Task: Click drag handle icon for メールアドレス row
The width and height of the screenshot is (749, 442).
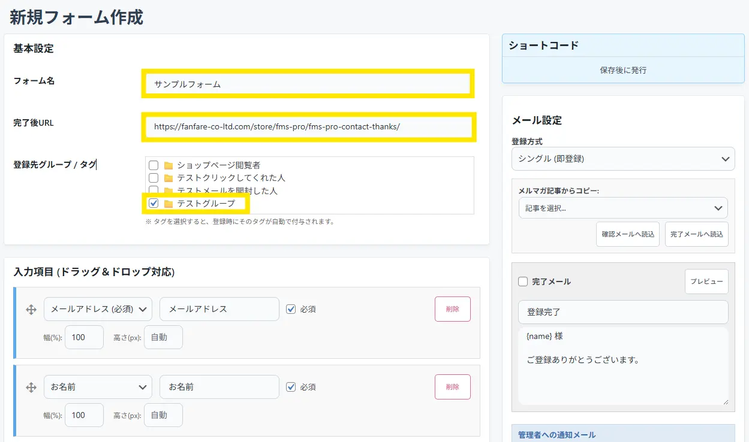Action: click(x=31, y=310)
